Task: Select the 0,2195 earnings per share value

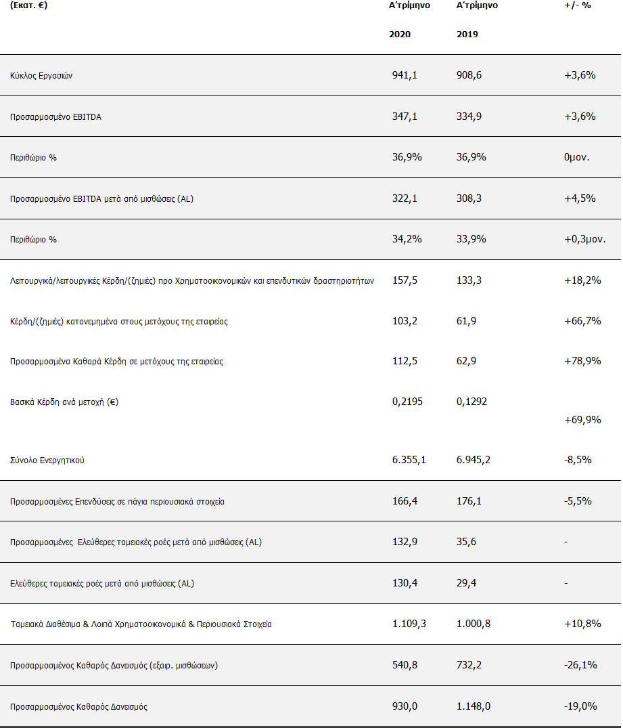Action: [409, 402]
